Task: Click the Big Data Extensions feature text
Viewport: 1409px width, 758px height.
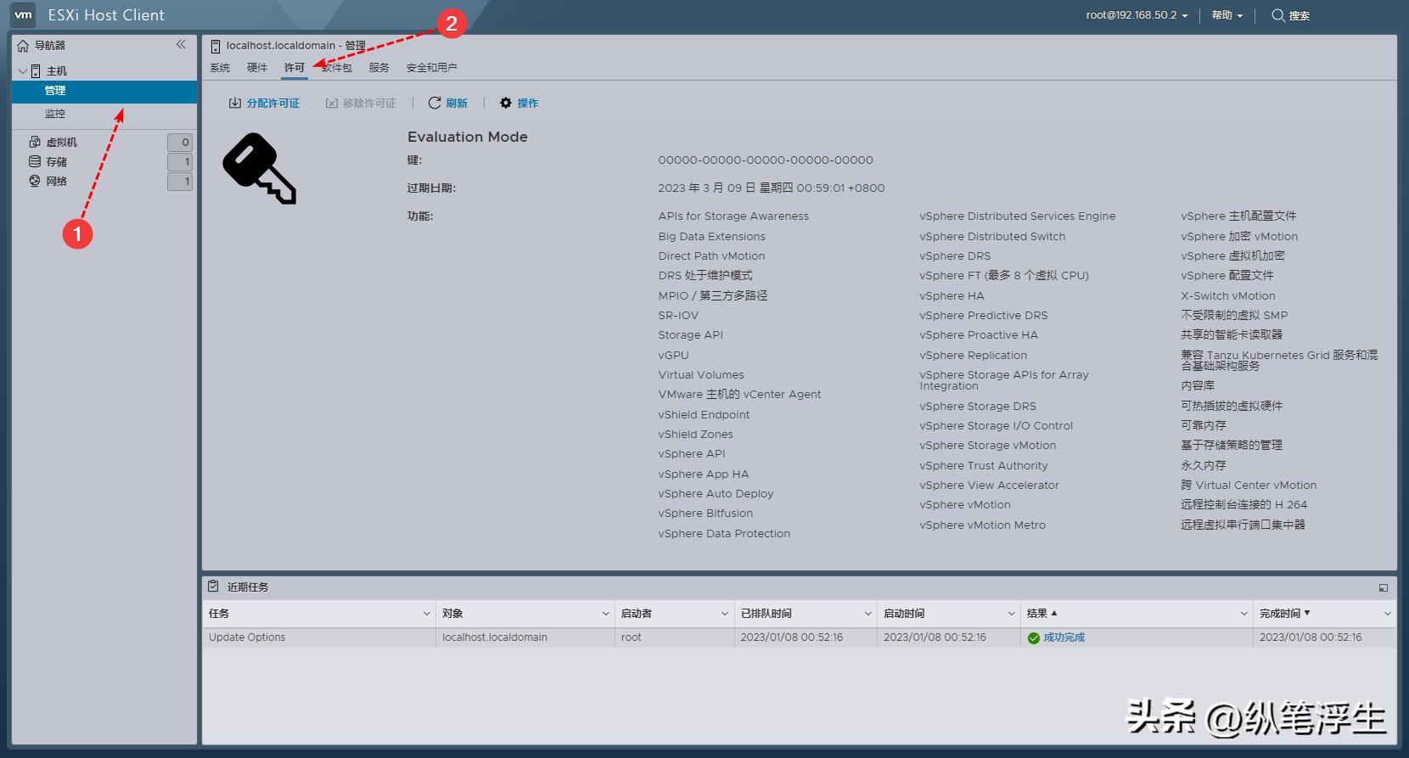Action: [x=711, y=237]
